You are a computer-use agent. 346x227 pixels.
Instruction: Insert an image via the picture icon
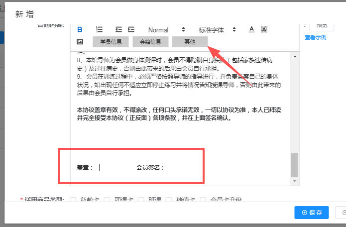[x=80, y=42]
